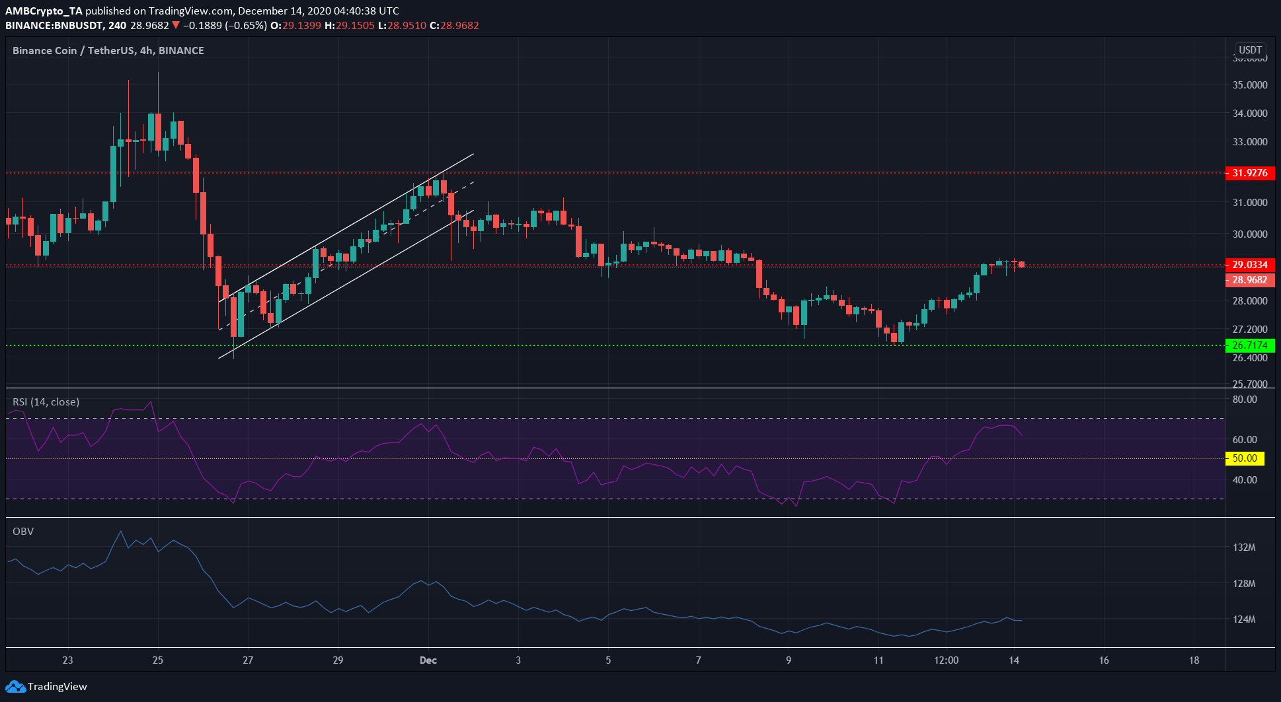Click the high price H:29.1505 value

click(x=350, y=26)
